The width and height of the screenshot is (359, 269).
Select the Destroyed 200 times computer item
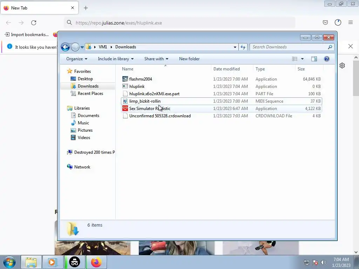tap(91, 152)
